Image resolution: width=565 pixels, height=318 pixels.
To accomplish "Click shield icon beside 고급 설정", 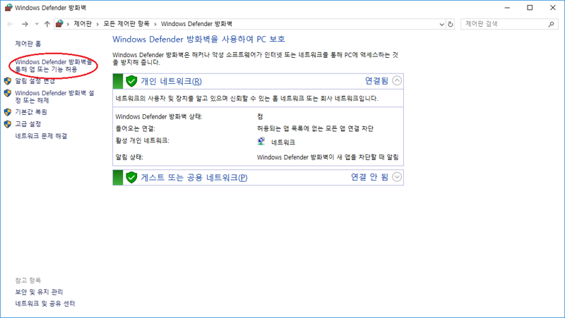I will [x=8, y=124].
